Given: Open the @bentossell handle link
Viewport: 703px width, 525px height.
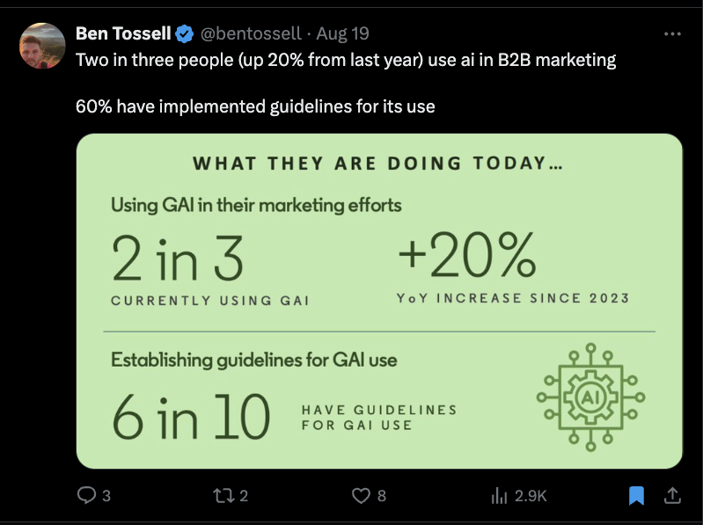Looking at the screenshot, I should coord(251,33).
